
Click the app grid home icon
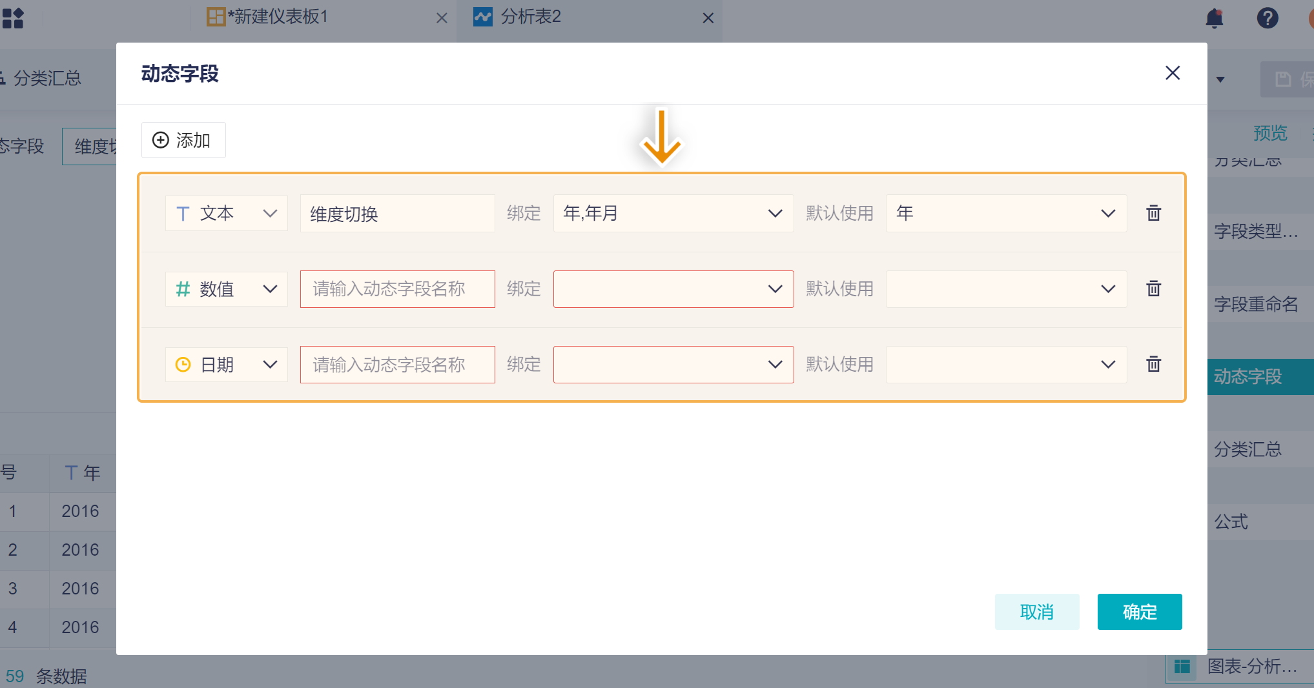tap(13, 18)
